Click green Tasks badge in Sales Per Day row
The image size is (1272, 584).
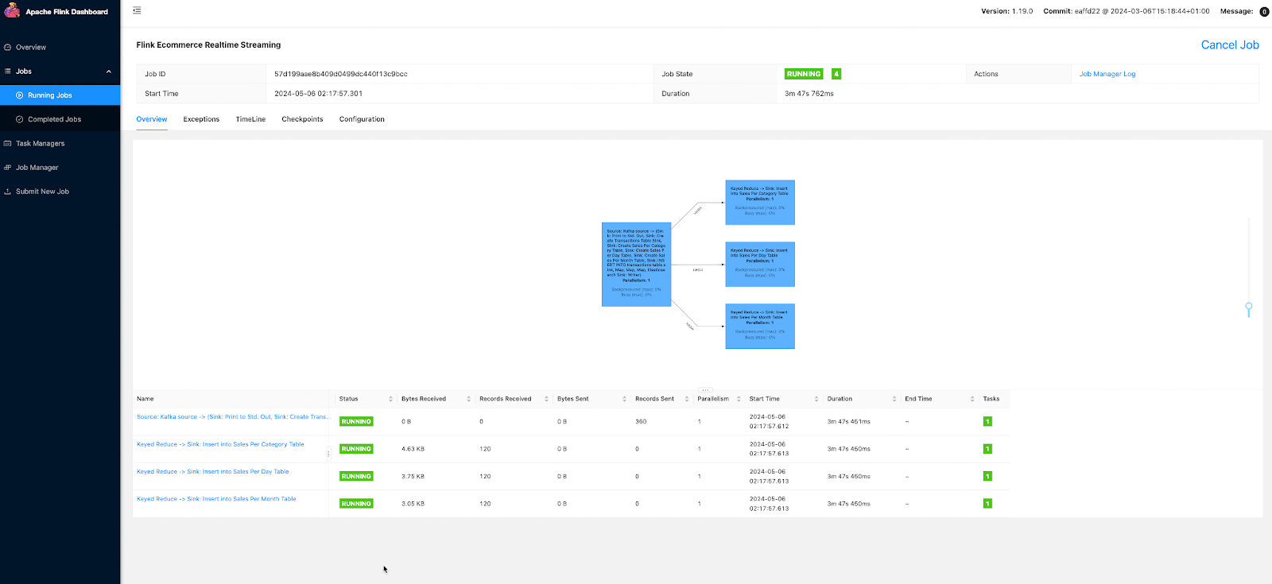tap(987, 476)
